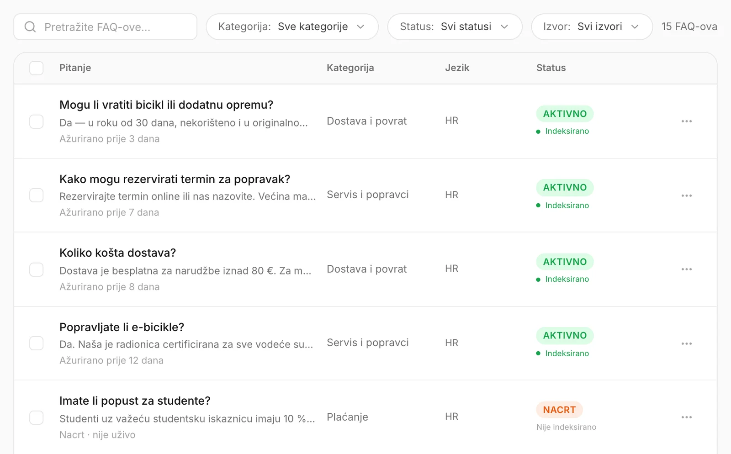
Task: Open the Izvor filter dropdown
Action: click(592, 27)
